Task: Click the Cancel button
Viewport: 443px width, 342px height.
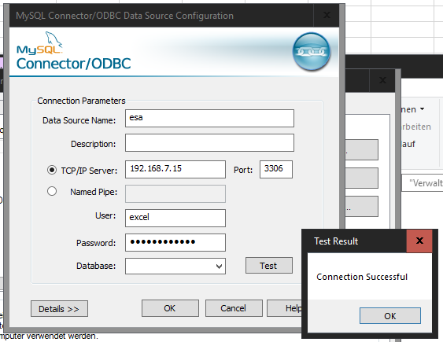Action: 234,308
